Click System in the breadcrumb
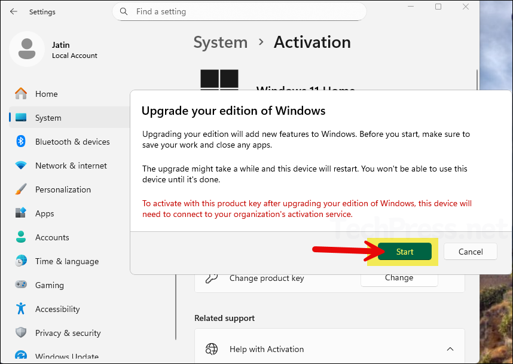This screenshot has height=364, width=513. (x=220, y=42)
